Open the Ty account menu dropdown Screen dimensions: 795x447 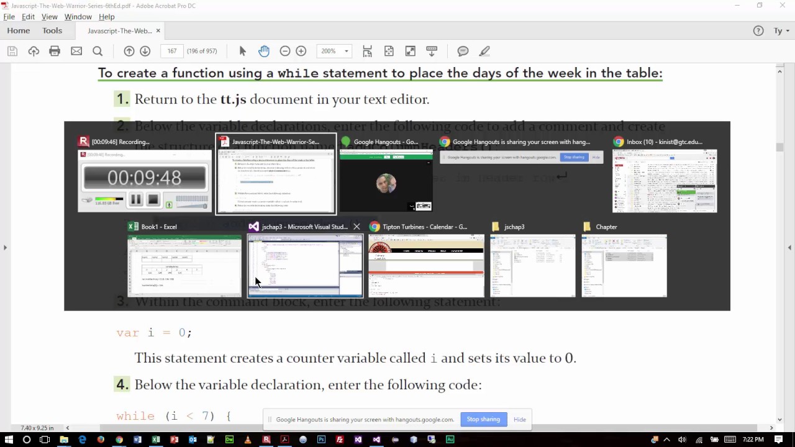[x=781, y=30]
